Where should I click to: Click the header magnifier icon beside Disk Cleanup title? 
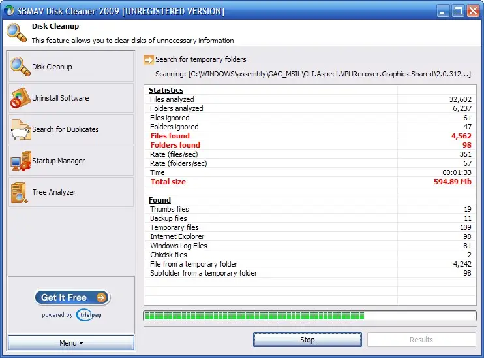(x=17, y=33)
